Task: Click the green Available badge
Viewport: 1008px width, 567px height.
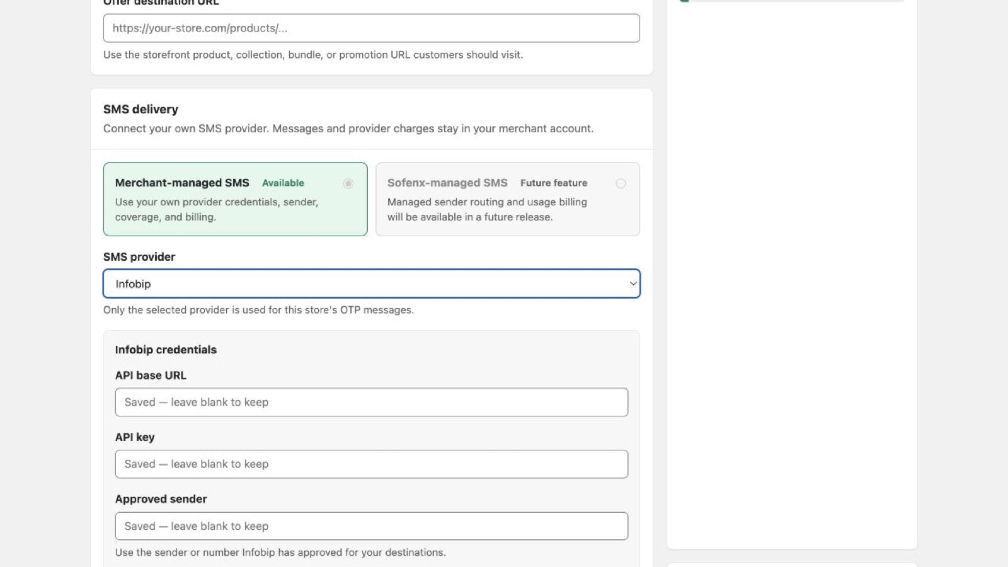Action: tap(283, 183)
